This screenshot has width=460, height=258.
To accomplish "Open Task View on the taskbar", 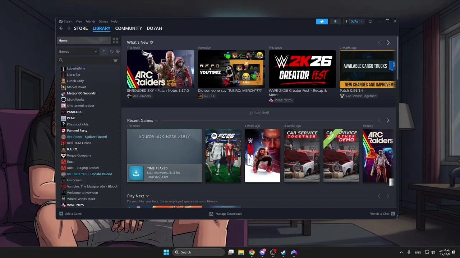I will 231,252.
